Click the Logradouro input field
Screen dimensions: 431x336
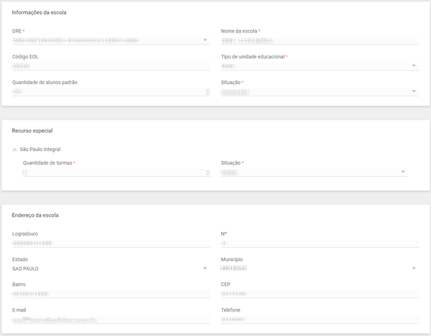(111, 243)
